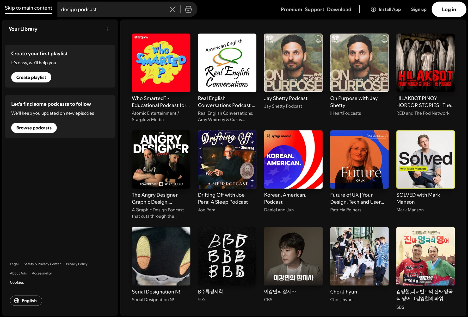Screen dimensions: 468x317
Task: Click the Browse podcasts button
Action: 34,128
